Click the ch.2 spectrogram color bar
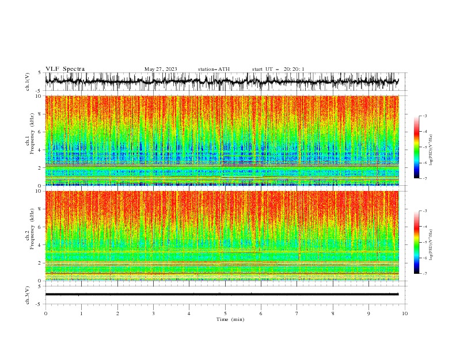 click(416, 242)
